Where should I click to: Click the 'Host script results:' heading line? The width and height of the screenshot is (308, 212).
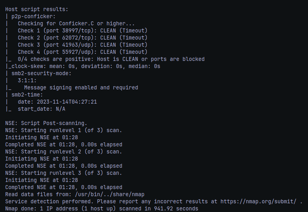(x=37, y=9)
